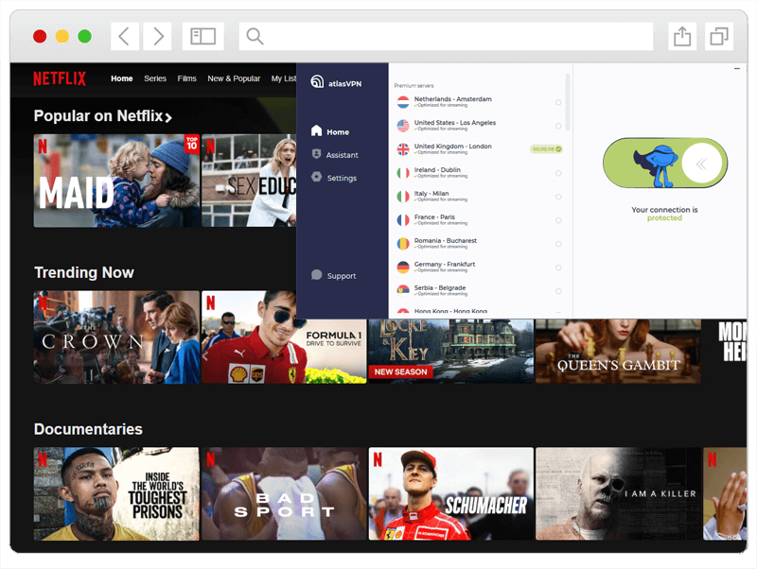Click the United Kingdom flag icon
This screenshot has height=569, width=757.
point(403,149)
